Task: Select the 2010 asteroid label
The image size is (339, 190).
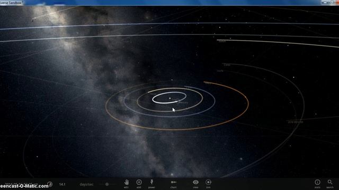Action: pyautogui.click(x=296, y=122)
